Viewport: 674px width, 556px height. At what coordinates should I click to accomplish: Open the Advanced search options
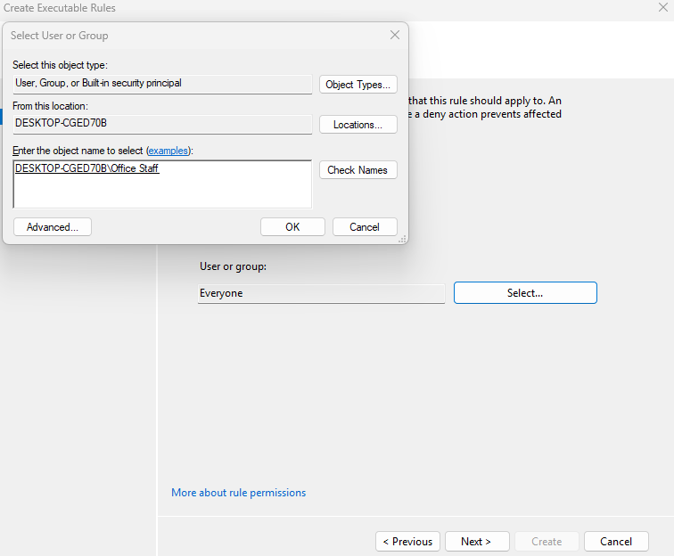click(53, 227)
